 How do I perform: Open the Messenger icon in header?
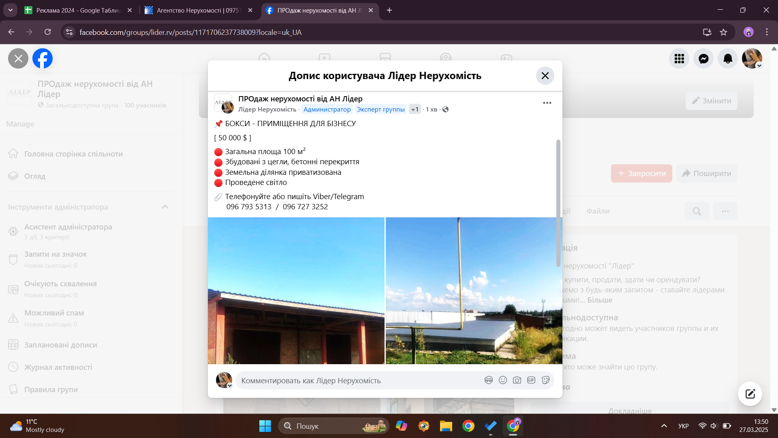pos(703,59)
